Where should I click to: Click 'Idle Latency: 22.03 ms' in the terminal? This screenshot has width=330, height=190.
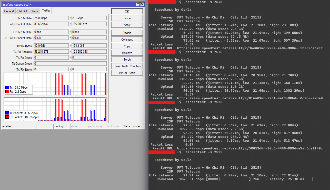click(x=174, y=25)
